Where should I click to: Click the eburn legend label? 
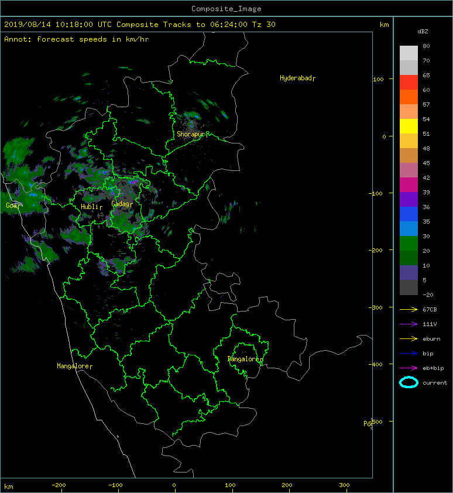point(431,339)
